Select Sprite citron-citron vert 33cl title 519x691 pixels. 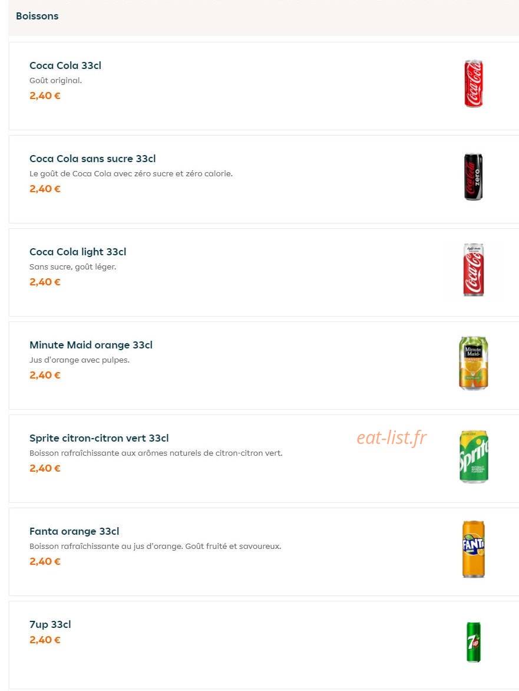coord(99,439)
